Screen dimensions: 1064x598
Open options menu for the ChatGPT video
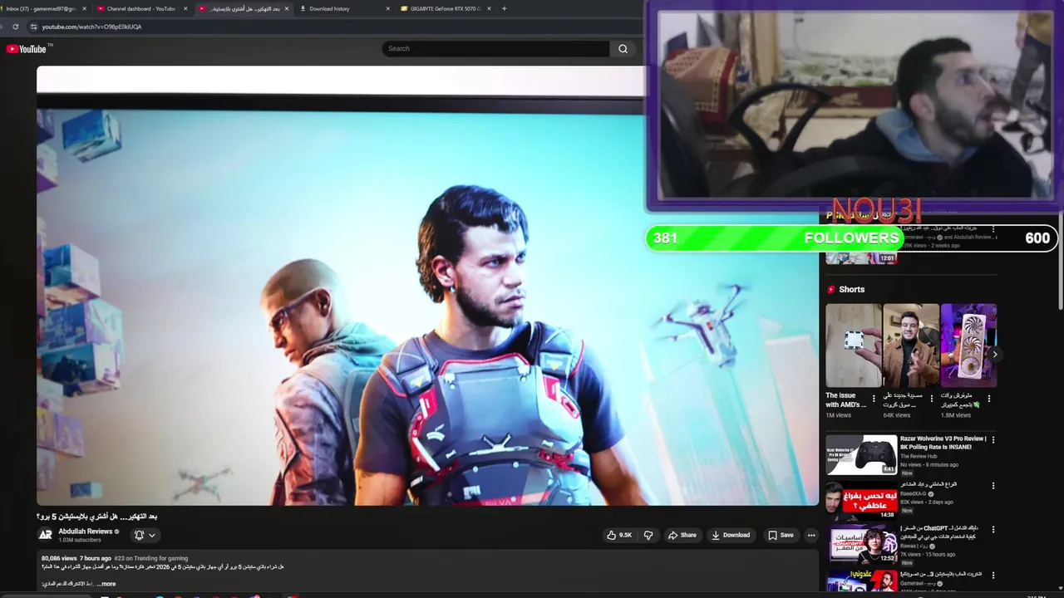(x=993, y=529)
